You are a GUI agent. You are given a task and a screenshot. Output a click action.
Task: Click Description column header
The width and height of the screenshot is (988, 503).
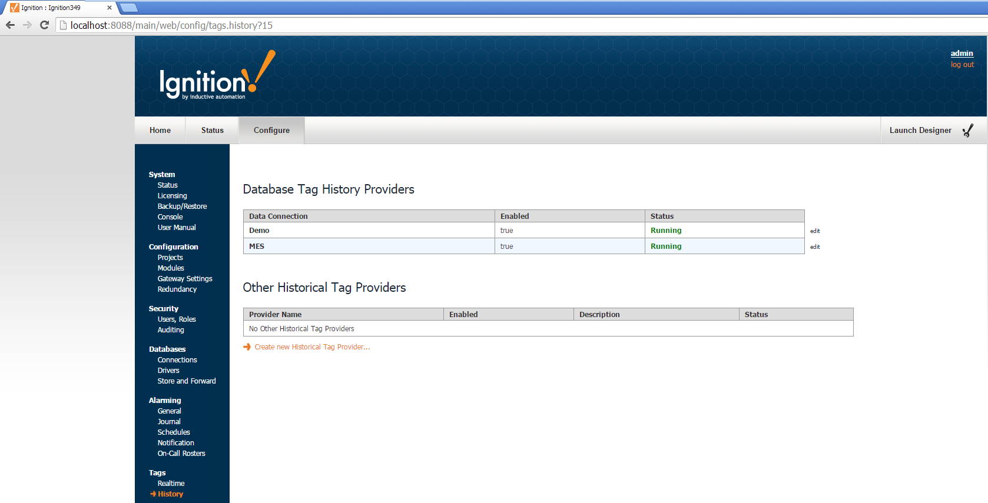click(656, 315)
